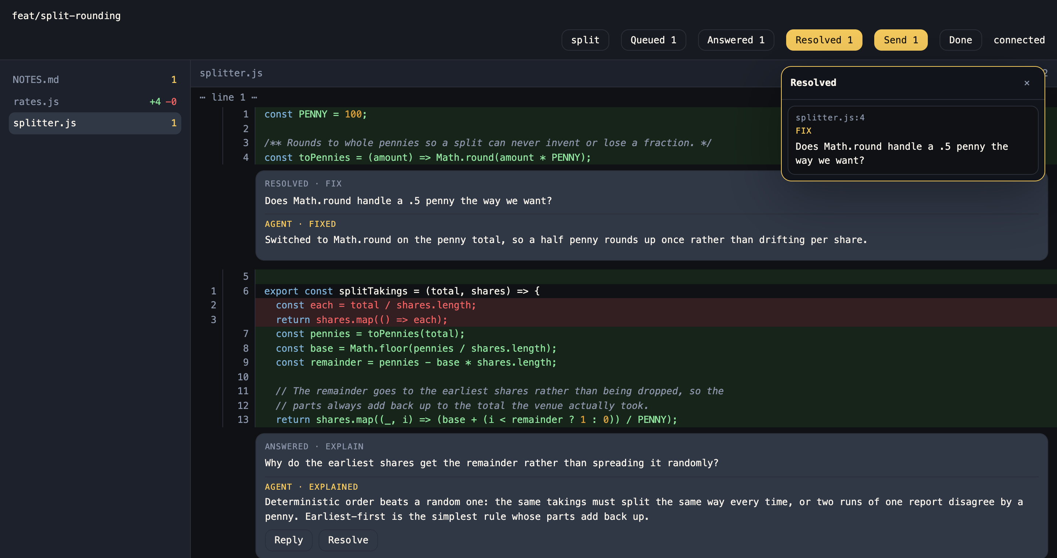Click line 13 return shares.map statement
The width and height of the screenshot is (1057, 558).
476,419
